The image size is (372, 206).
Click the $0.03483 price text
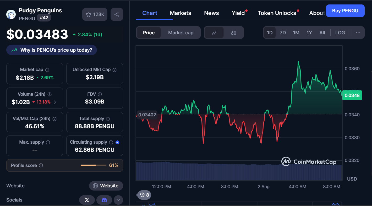tap(37, 34)
